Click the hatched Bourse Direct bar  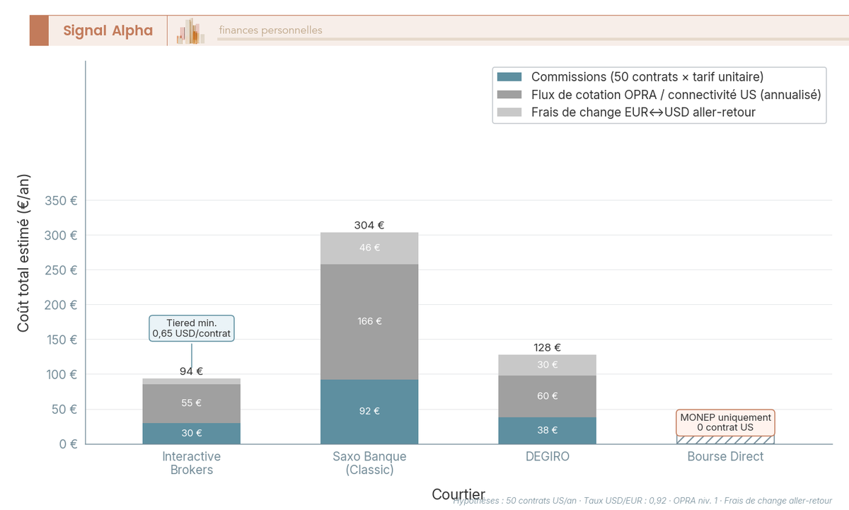725,440
